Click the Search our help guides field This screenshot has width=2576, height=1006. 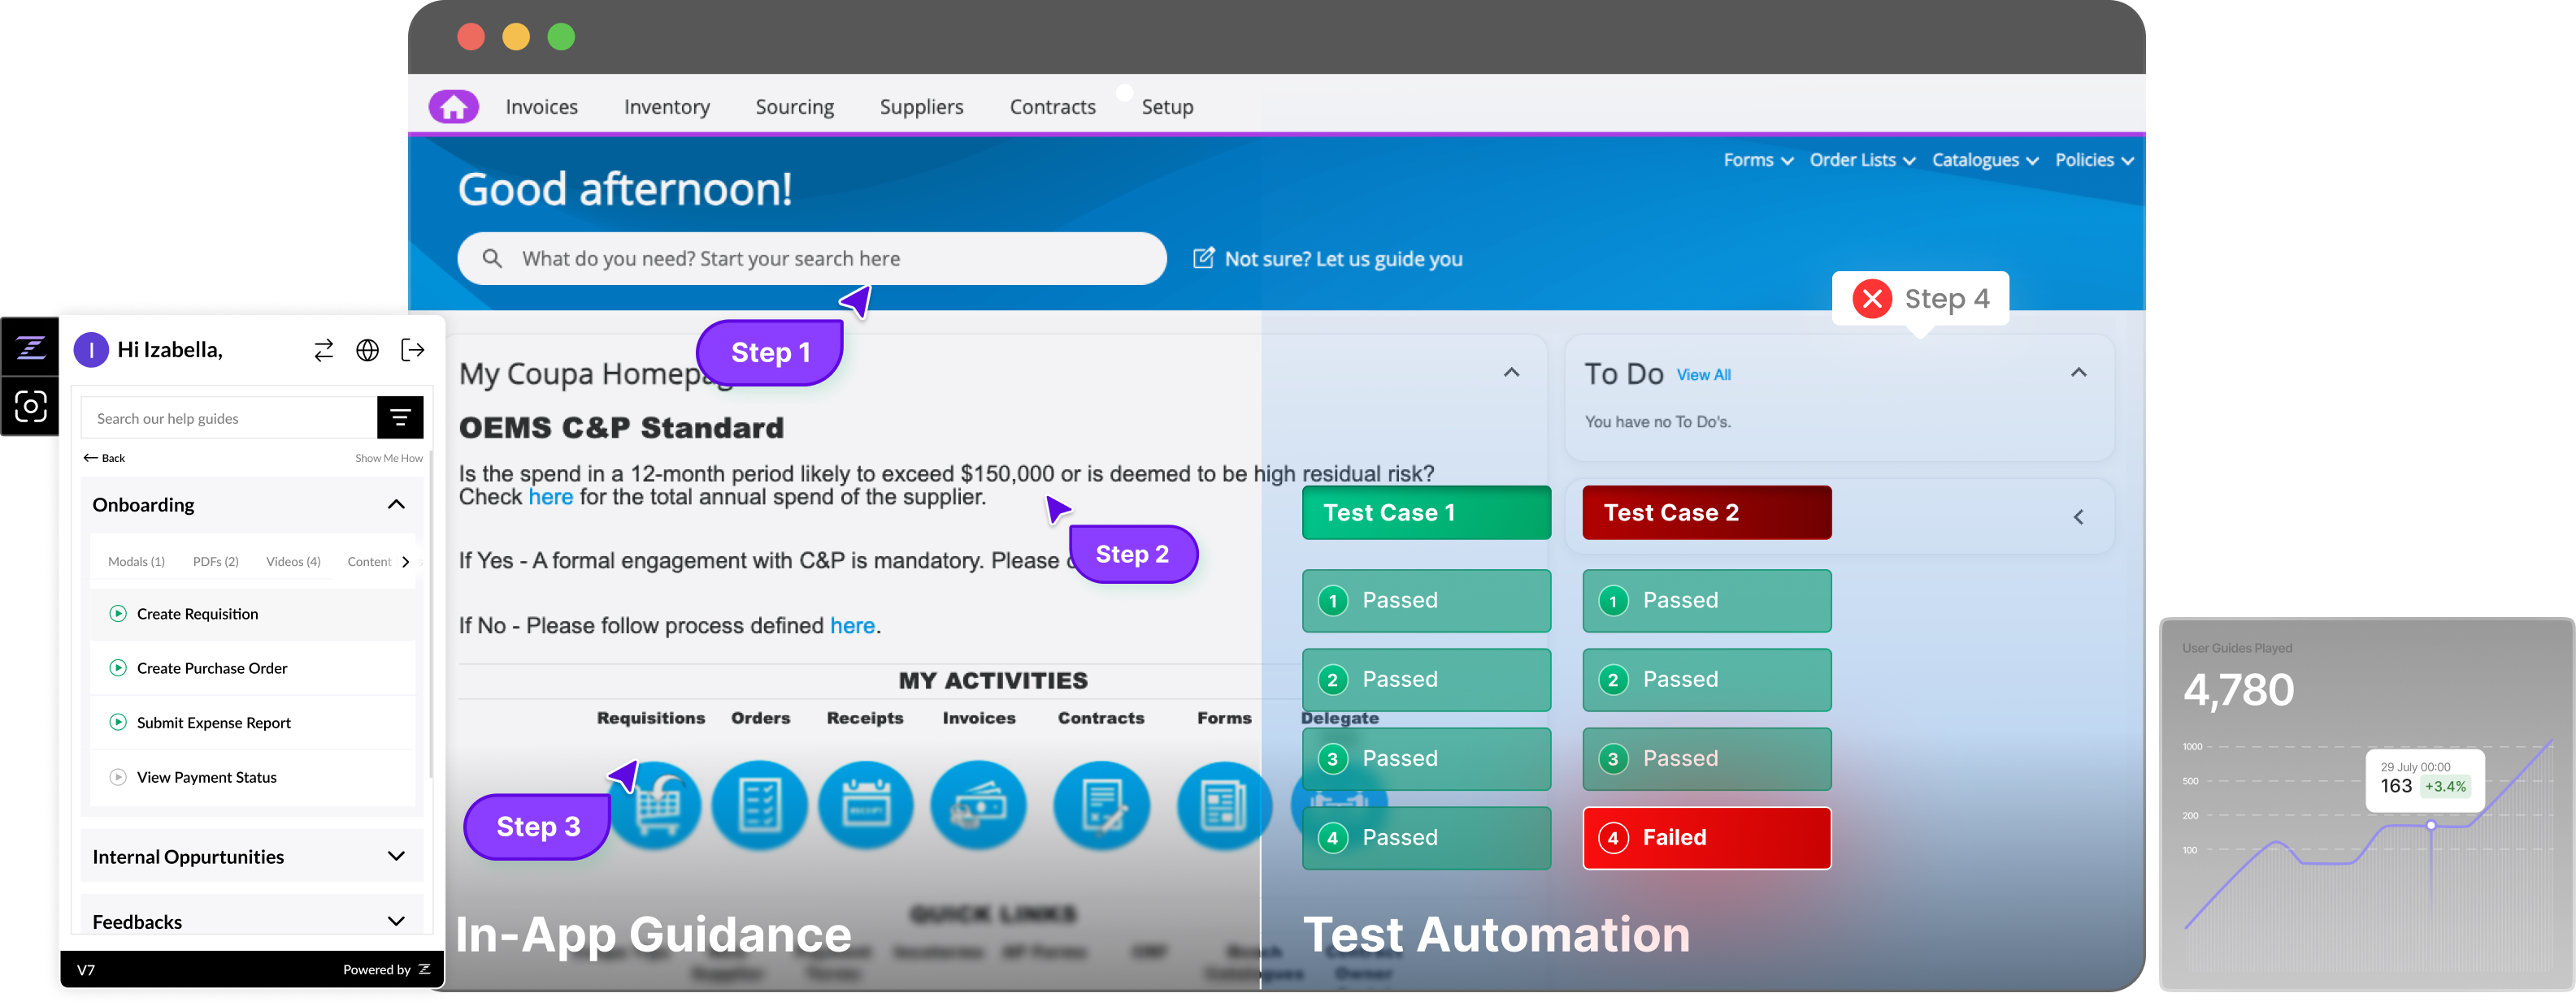point(228,417)
